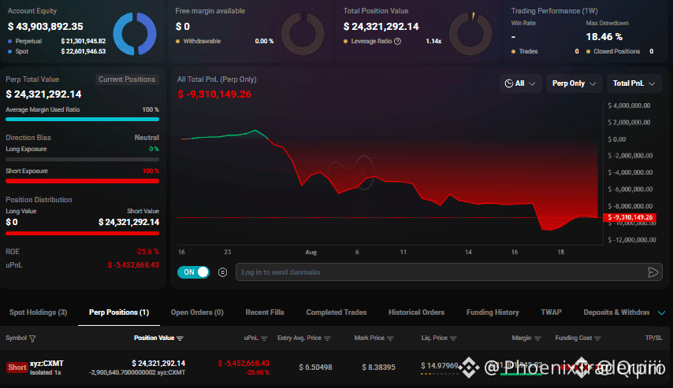This screenshot has height=388, width=673.
Task: Focus the Log in to send danmaku field
Action: pos(449,272)
